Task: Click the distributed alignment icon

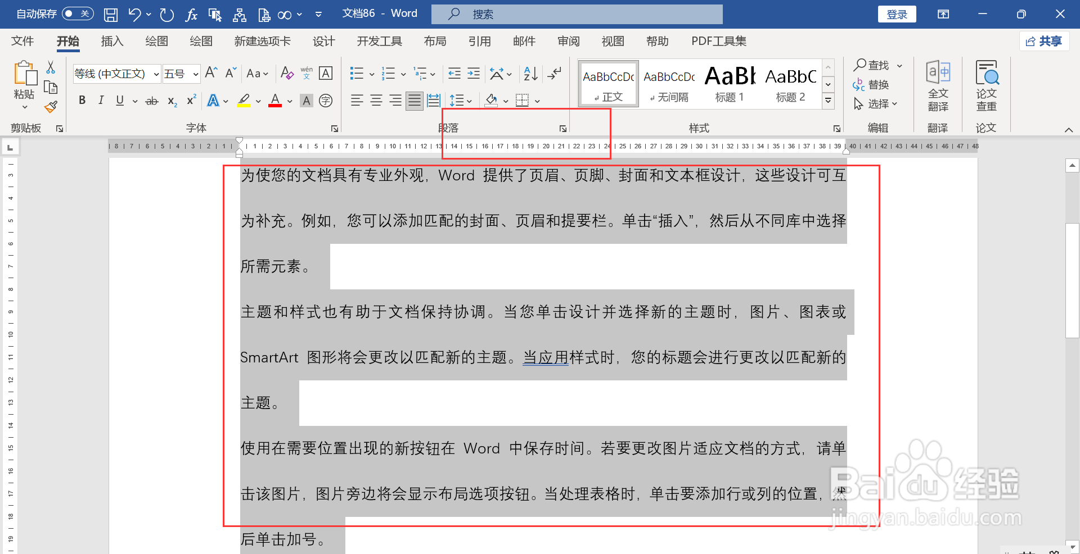Action: (x=434, y=101)
